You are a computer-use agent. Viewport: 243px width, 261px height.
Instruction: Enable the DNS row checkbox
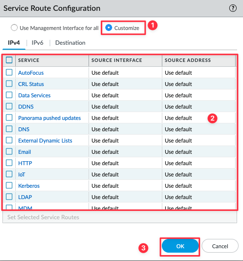click(x=9, y=129)
